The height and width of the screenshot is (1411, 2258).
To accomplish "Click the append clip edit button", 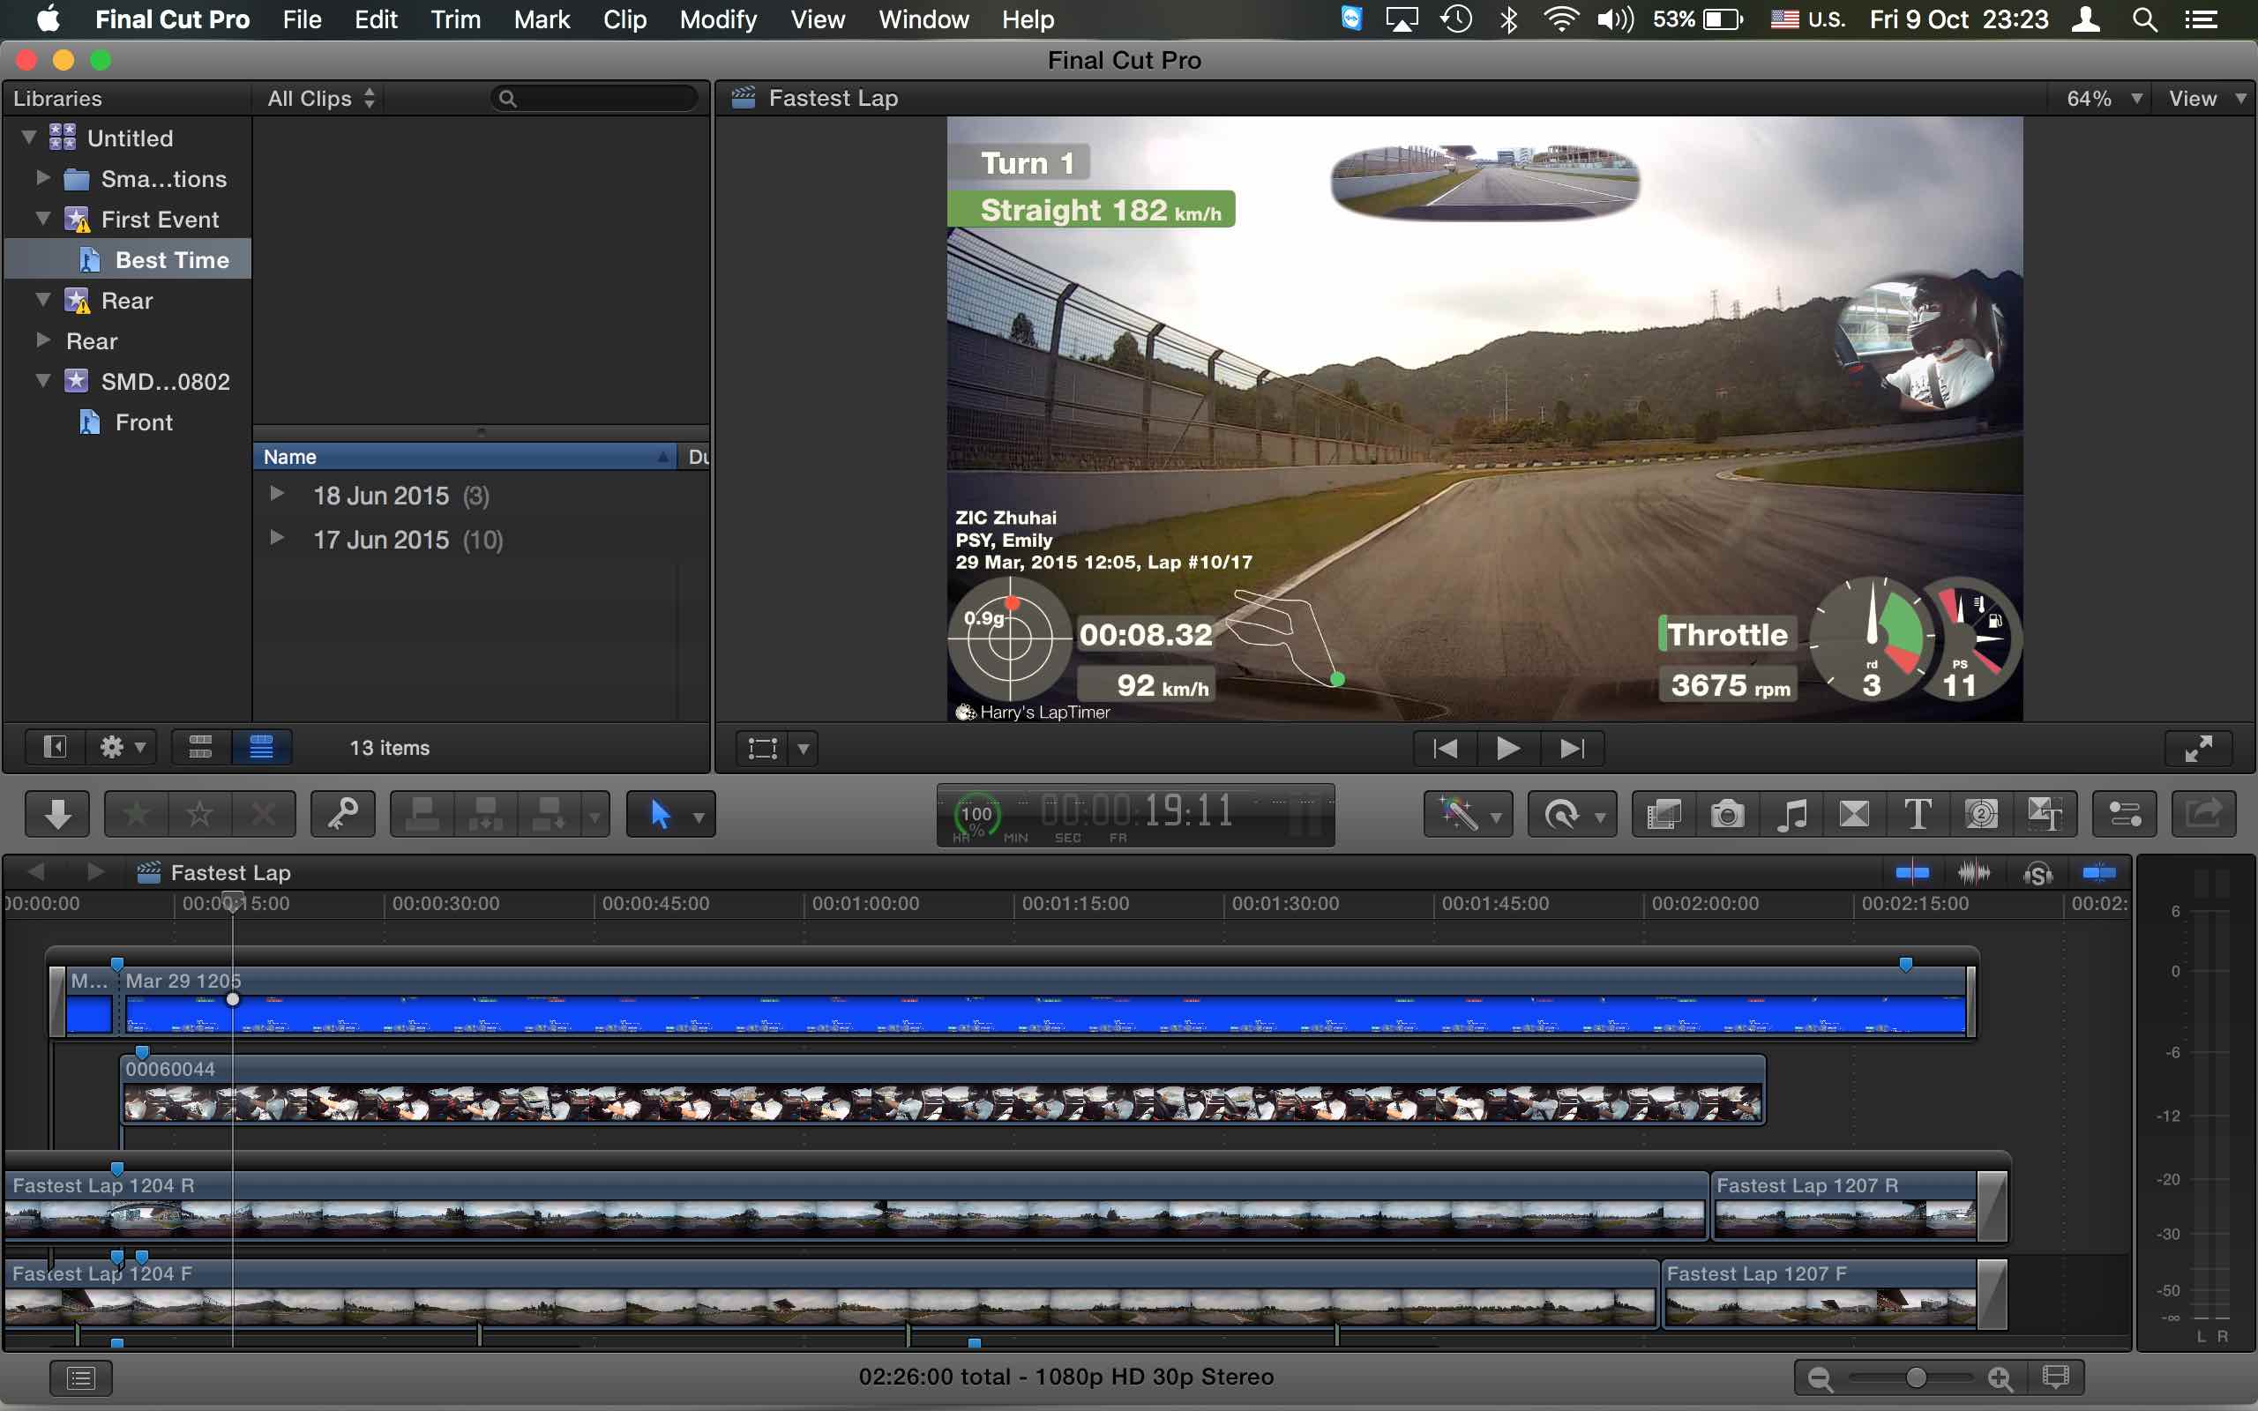I will pos(549,814).
